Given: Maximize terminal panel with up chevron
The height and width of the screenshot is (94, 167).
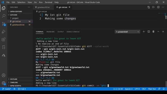Looking at the screenshot, I should (x=158, y=32).
